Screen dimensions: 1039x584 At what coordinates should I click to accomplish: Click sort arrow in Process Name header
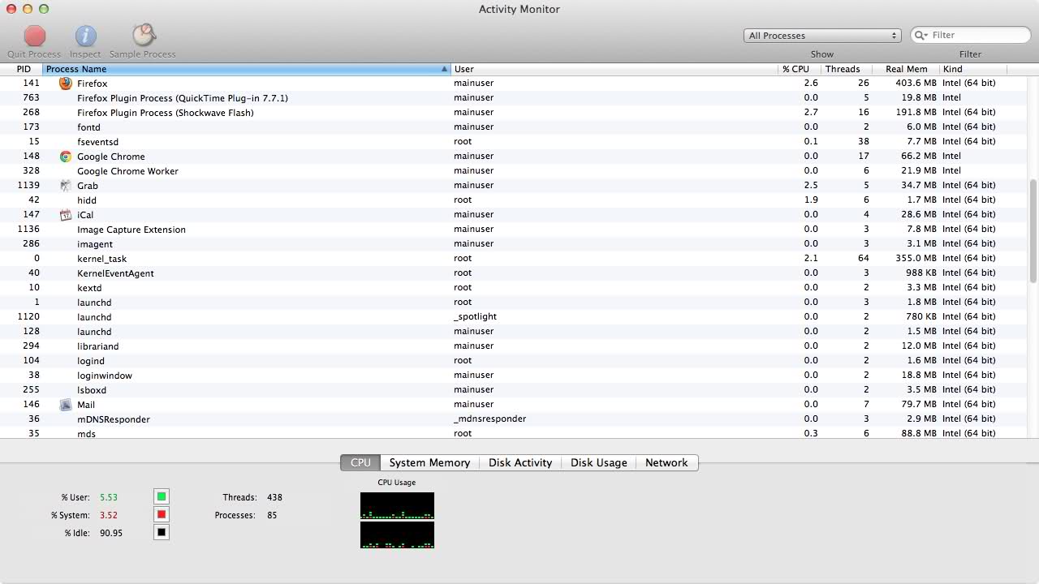click(444, 69)
